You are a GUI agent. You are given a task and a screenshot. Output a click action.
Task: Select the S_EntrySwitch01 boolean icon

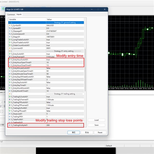click(10, 54)
